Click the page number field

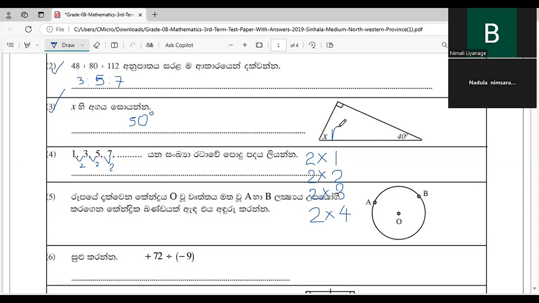tap(278, 45)
